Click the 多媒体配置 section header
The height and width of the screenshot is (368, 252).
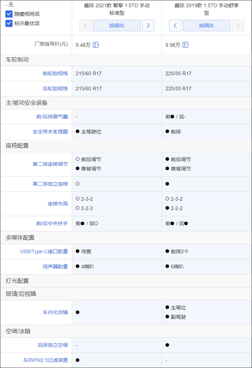click(x=20, y=238)
